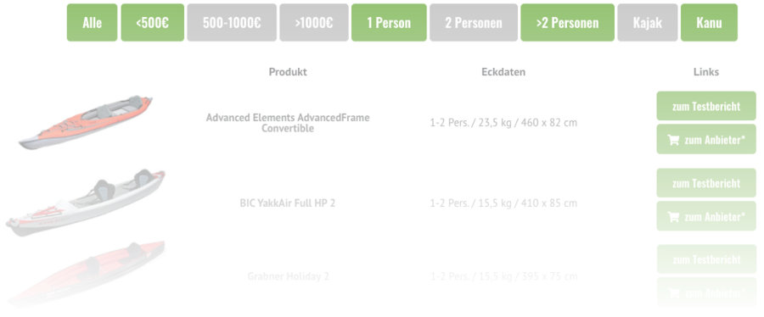
Task: Click cart icon for AdvancedFrame Convertible
Action: click(673, 140)
